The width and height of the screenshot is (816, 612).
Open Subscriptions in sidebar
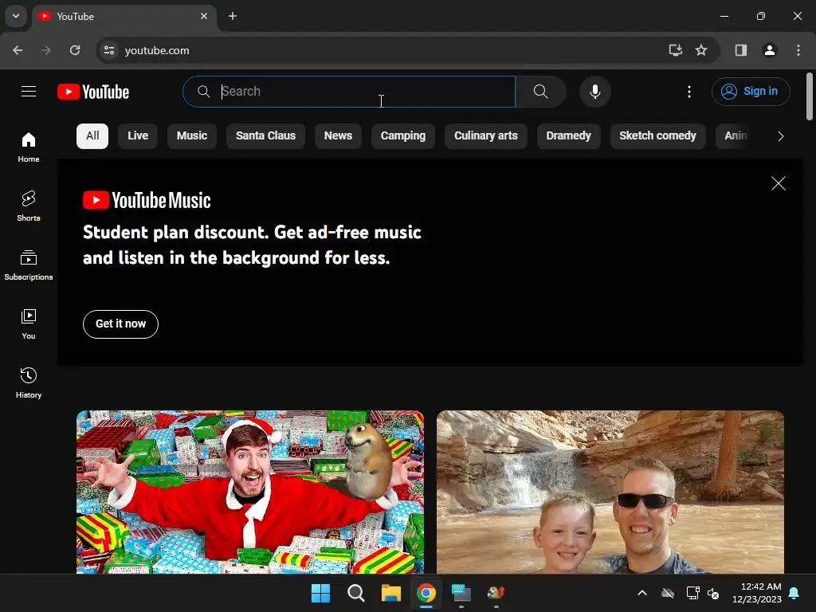(x=29, y=265)
